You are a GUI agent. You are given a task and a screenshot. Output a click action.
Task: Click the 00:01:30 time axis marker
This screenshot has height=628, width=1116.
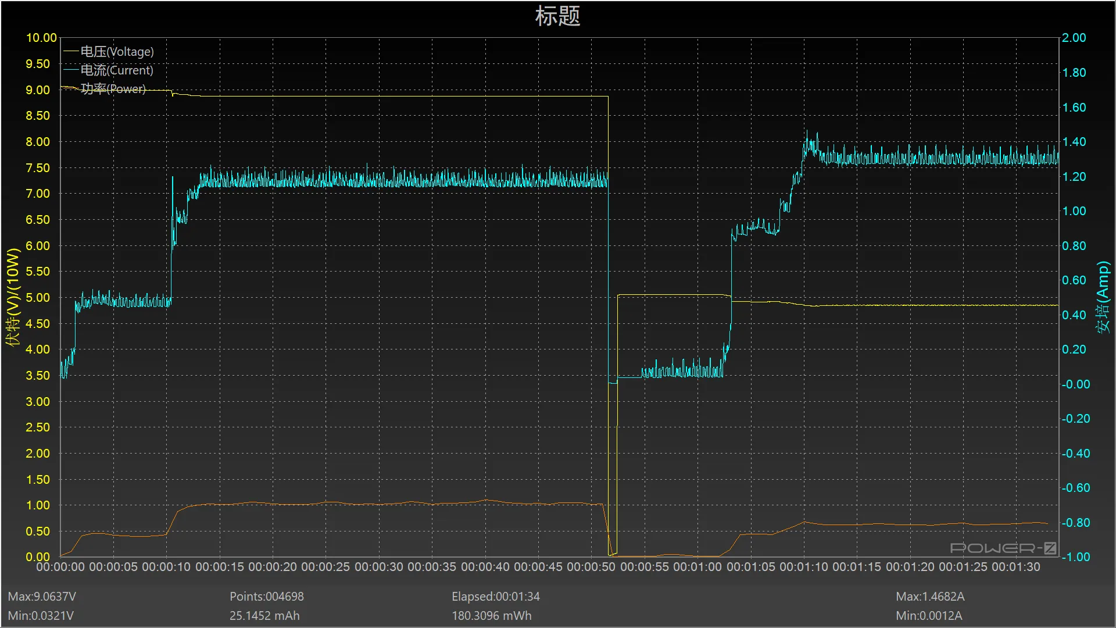1015,567
